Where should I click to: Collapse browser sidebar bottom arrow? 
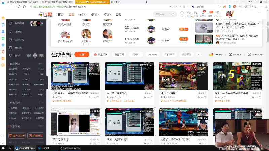tap(3, 142)
